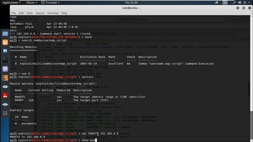
Task: Click 'RPORT 139' option row
Action: (62, 100)
